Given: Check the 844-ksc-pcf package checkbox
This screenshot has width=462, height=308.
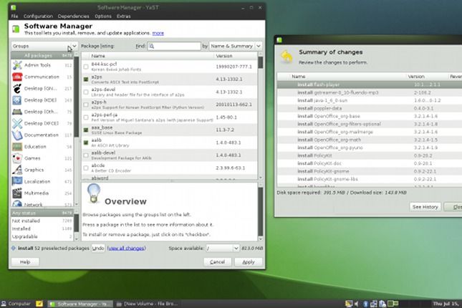Looking at the screenshot, I should (x=86, y=67).
